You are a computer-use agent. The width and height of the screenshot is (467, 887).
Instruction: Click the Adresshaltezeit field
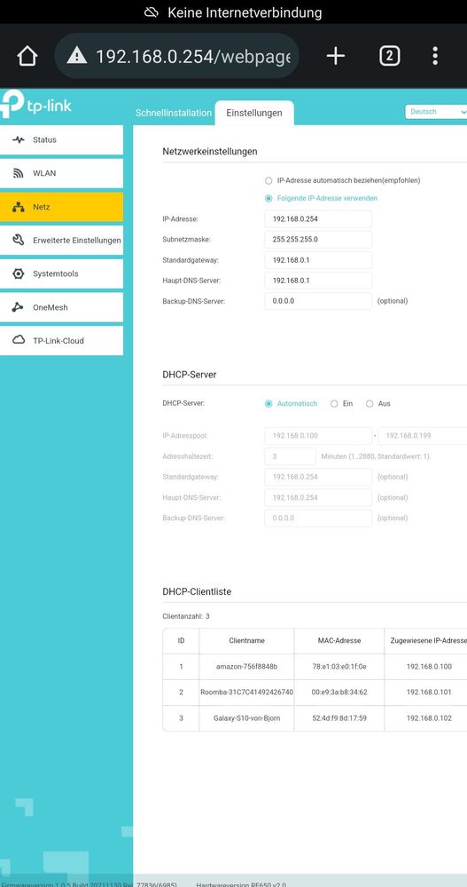pos(290,456)
